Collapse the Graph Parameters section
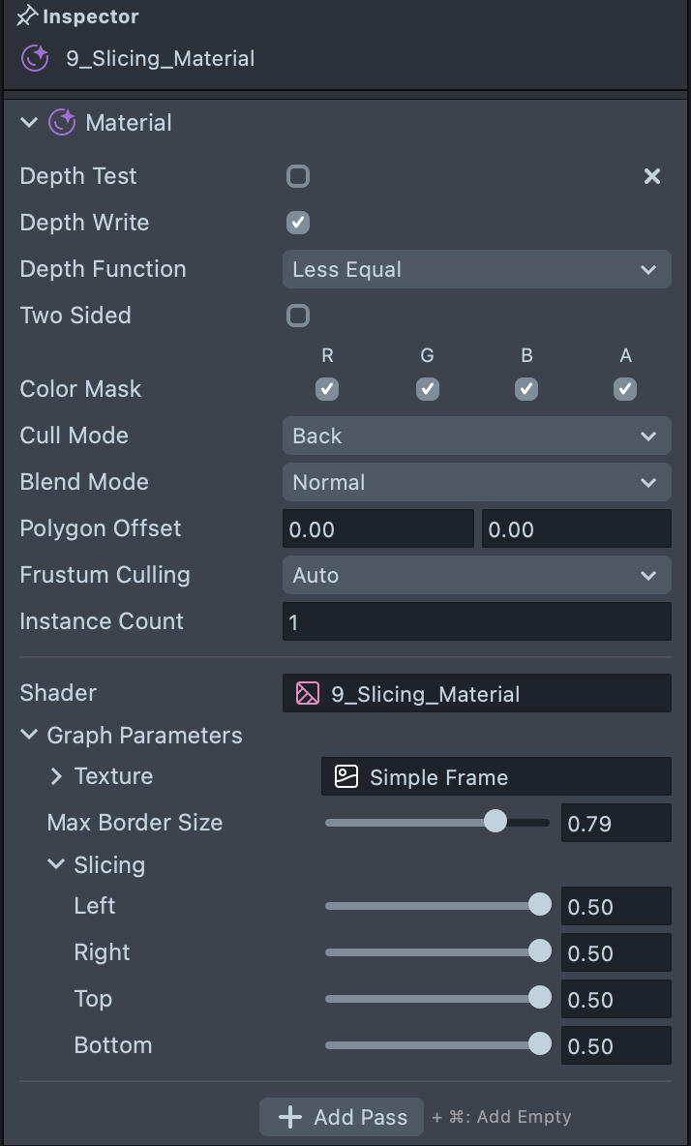 pyautogui.click(x=29, y=736)
